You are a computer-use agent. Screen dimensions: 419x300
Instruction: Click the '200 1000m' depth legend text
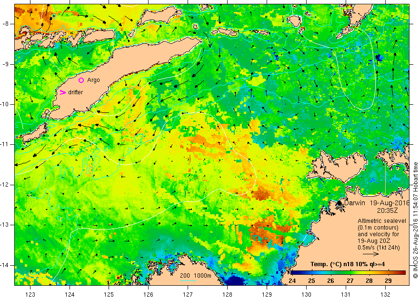pyautogui.click(x=196, y=276)
